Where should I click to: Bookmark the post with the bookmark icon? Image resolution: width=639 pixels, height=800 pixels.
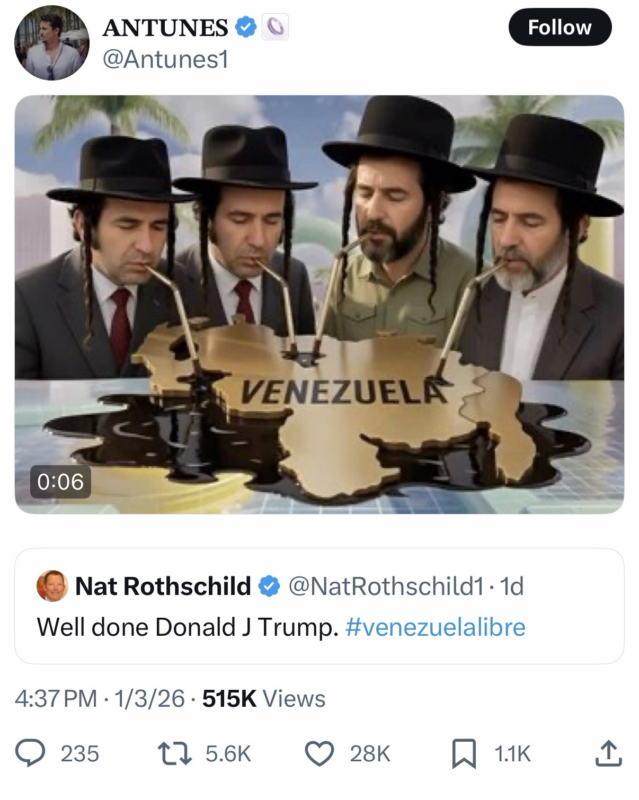click(x=464, y=753)
